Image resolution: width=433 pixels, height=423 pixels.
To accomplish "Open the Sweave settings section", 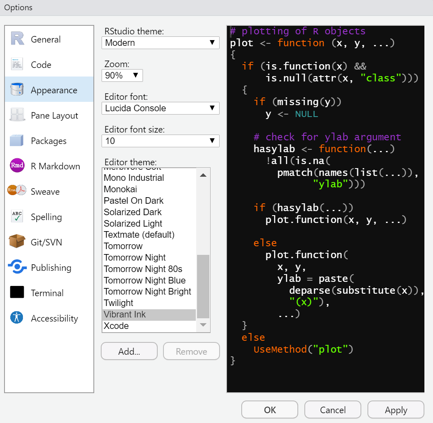I will pos(49,191).
